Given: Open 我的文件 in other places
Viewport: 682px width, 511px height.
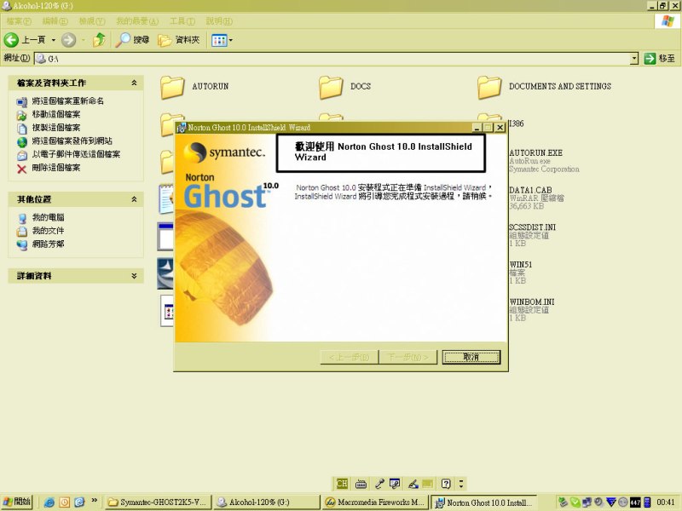Looking at the screenshot, I should tap(49, 231).
